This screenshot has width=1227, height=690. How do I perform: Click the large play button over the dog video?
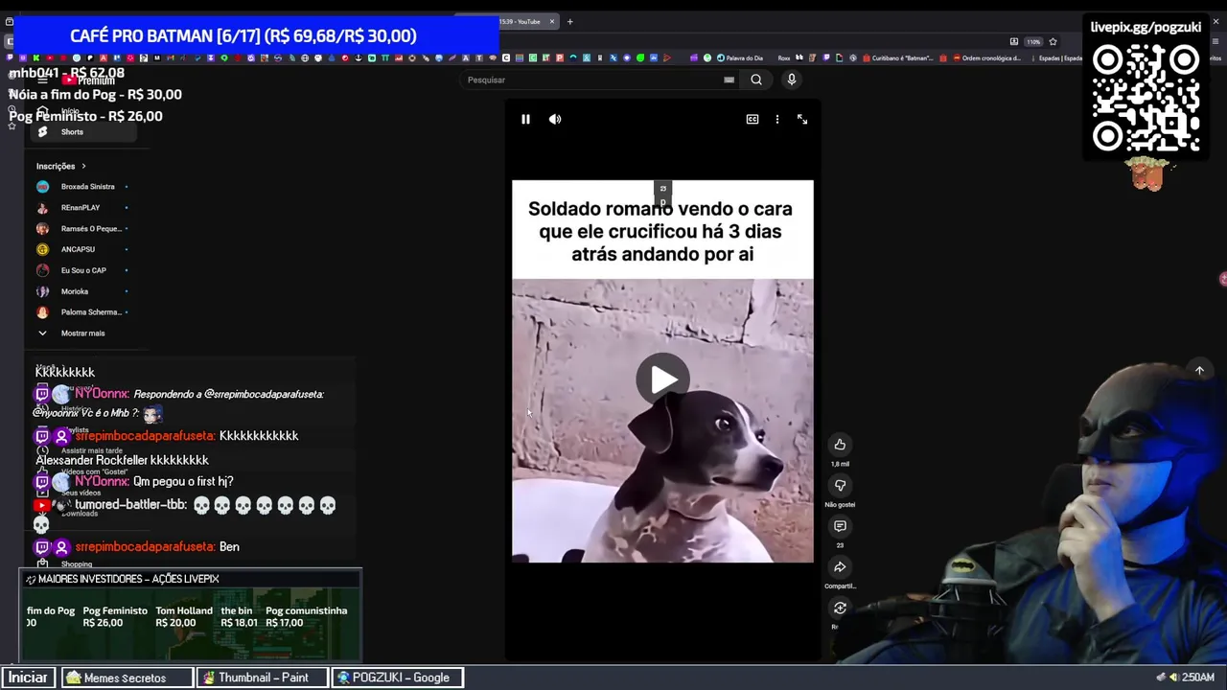point(662,379)
